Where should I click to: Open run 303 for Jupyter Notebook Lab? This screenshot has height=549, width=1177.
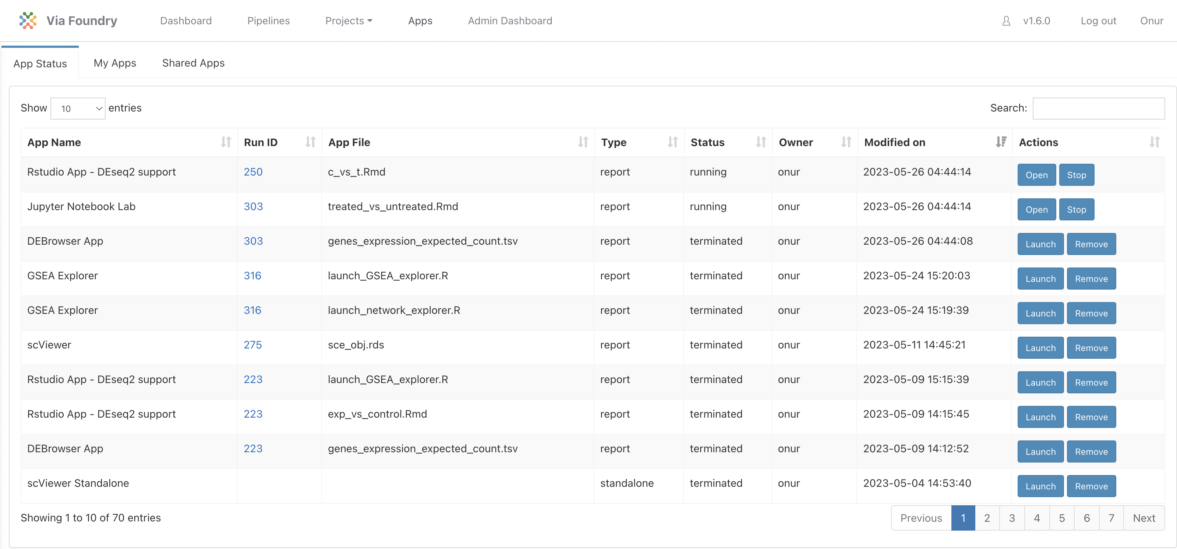(x=253, y=206)
